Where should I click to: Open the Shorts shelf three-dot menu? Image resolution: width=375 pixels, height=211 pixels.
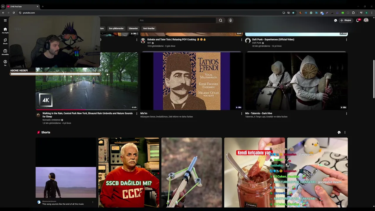coord(345,132)
